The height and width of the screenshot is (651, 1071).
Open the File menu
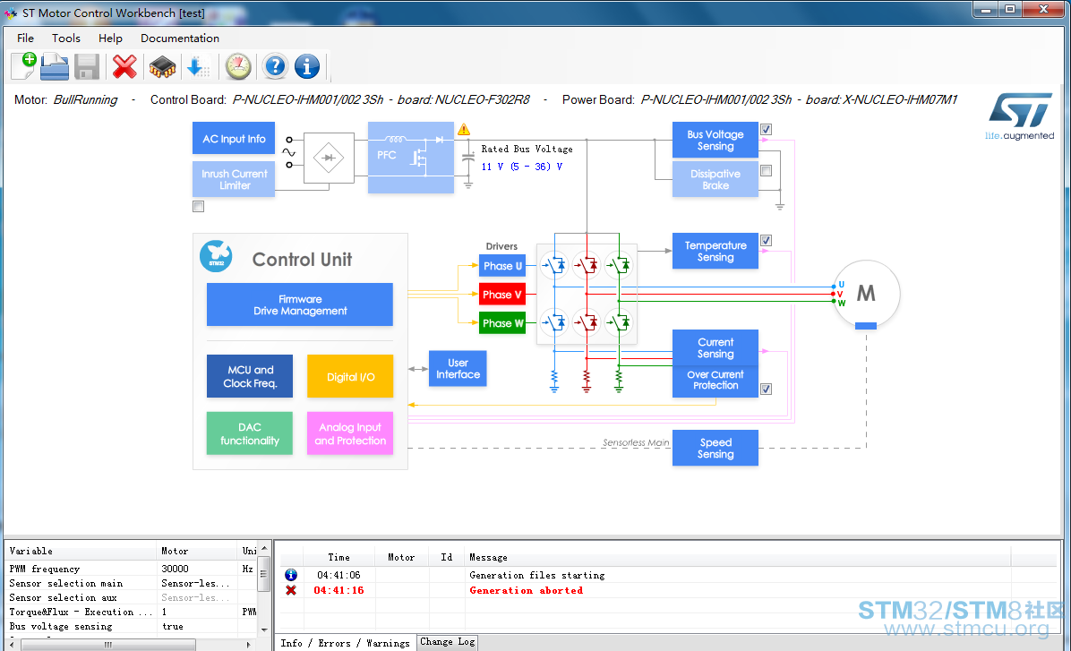pyautogui.click(x=25, y=39)
